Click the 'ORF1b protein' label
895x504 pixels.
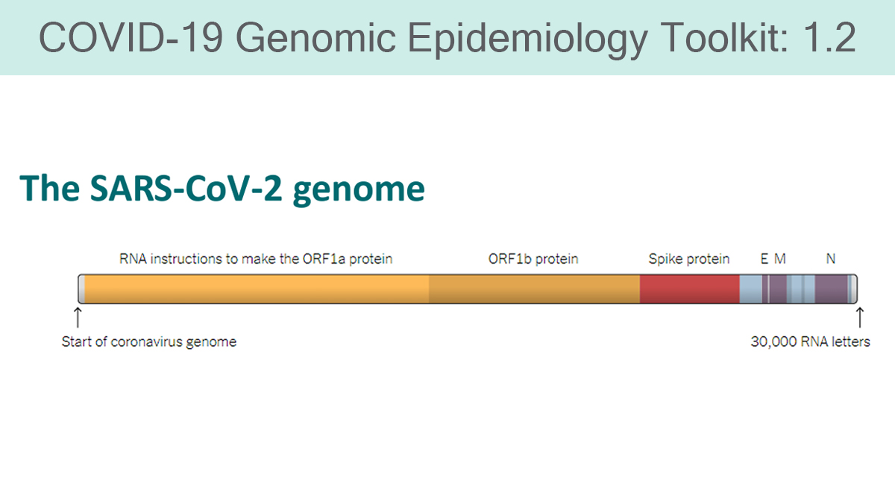click(x=533, y=259)
